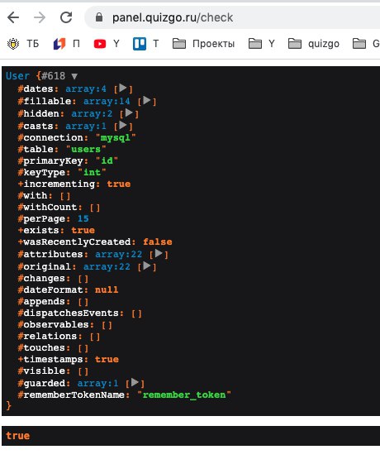The width and height of the screenshot is (380, 464).
Task: Expand the #attributes array:22
Action: click(x=159, y=253)
